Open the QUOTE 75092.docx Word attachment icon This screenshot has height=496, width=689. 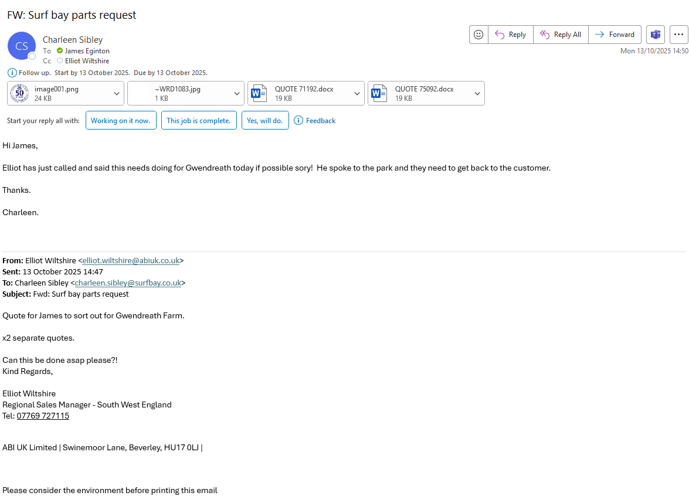379,93
